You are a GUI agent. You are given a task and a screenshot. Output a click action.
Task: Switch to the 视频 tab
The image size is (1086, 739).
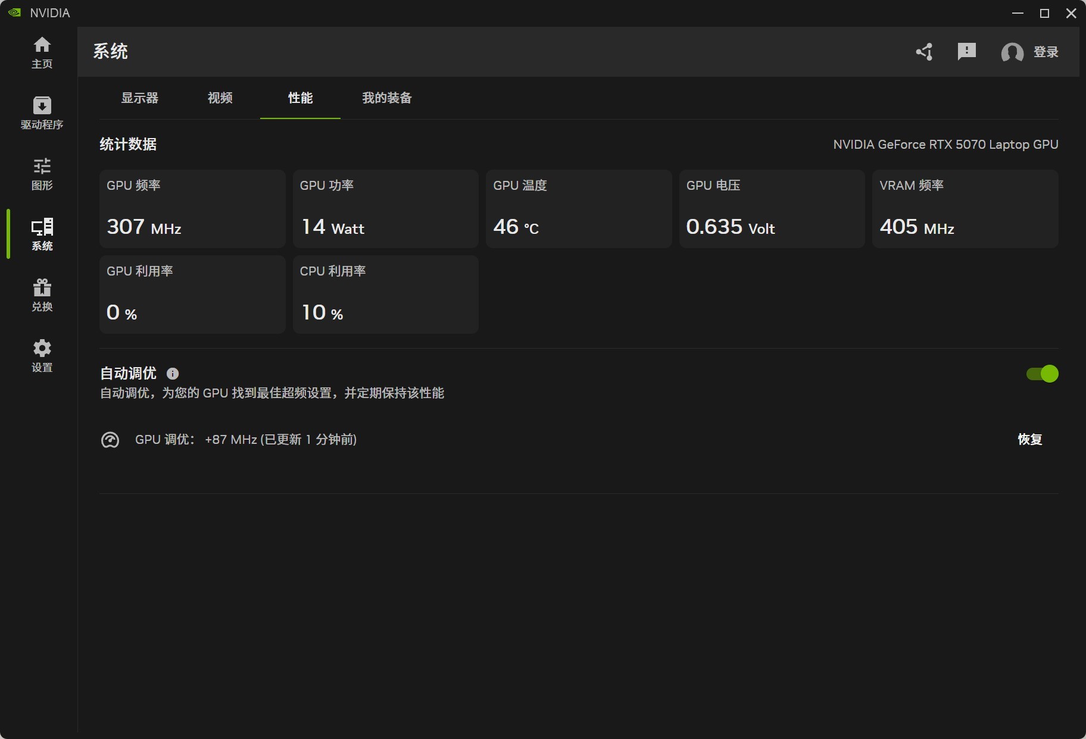click(220, 98)
